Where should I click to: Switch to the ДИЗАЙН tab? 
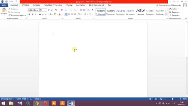point(36,5)
